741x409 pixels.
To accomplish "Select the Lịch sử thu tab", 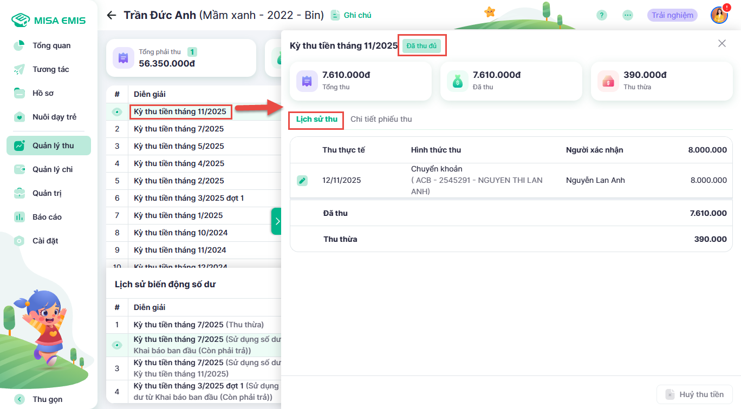I will (x=317, y=119).
